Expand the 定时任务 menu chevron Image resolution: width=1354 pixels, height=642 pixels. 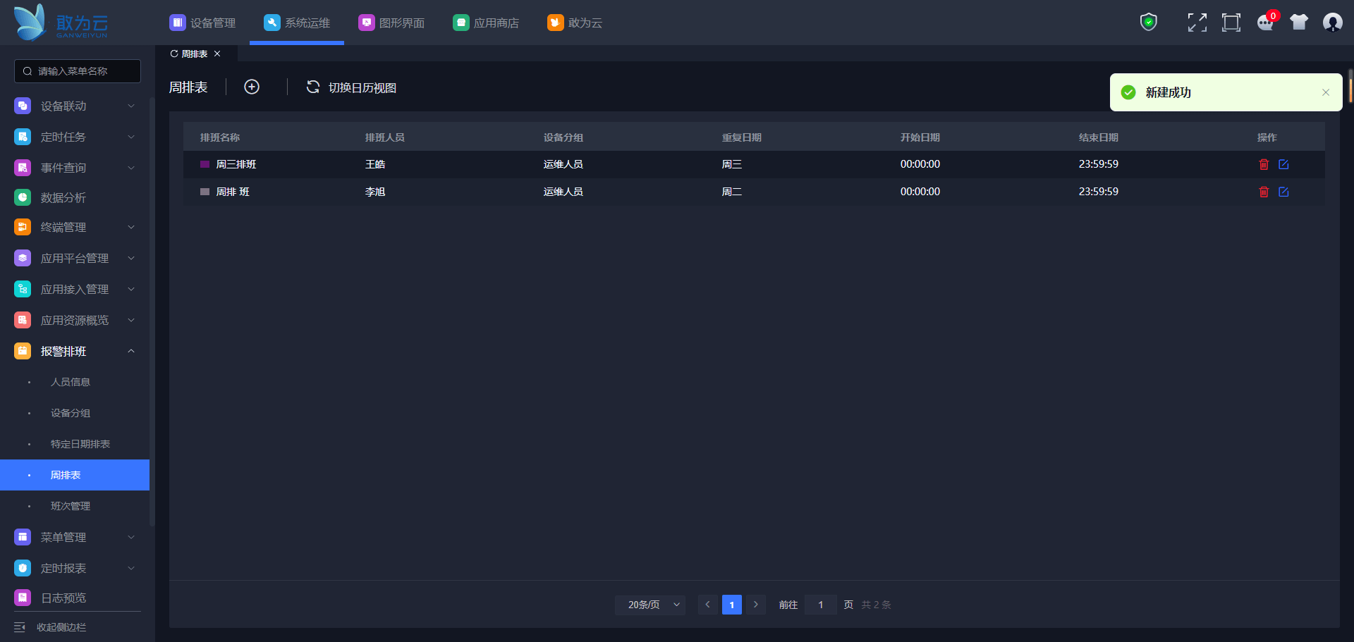(x=131, y=137)
